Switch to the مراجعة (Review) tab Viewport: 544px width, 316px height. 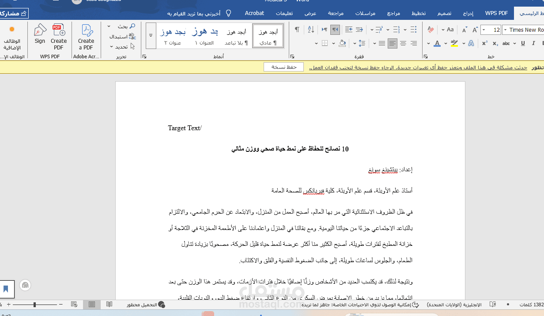[x=336, y=13]
